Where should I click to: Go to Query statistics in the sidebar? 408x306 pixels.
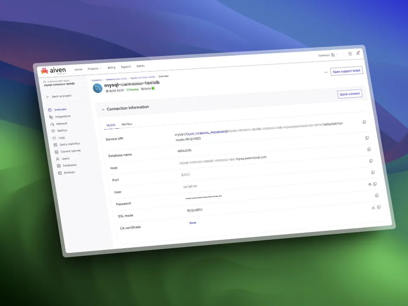tap(69, 144)
